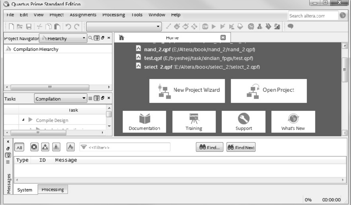Open the Window menu
This screenshot has height=205, width=351.
pyautogui.click(x=157, y=15)
